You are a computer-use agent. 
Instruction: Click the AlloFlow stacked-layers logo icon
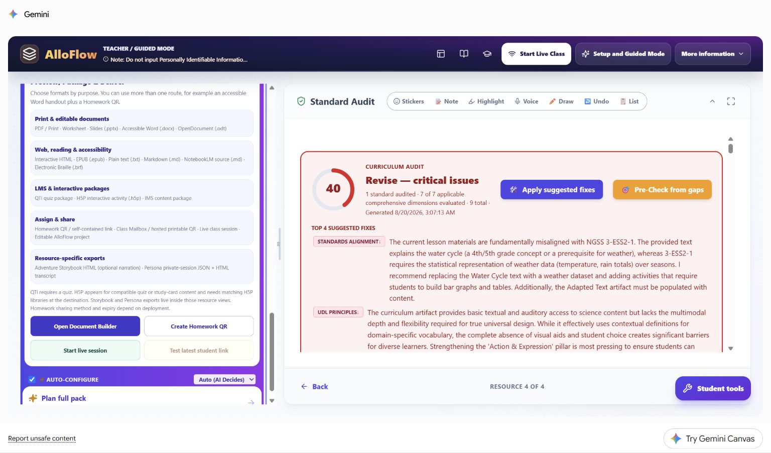[x=30, y=54]
